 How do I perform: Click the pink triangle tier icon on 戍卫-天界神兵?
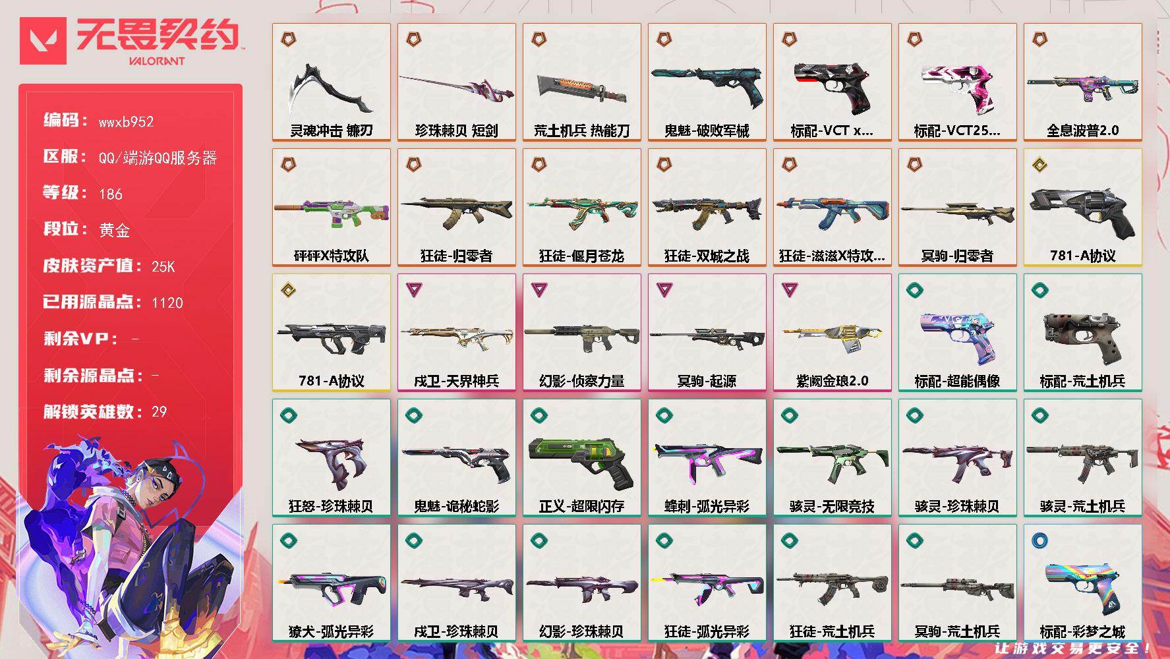tap(413, 290)
